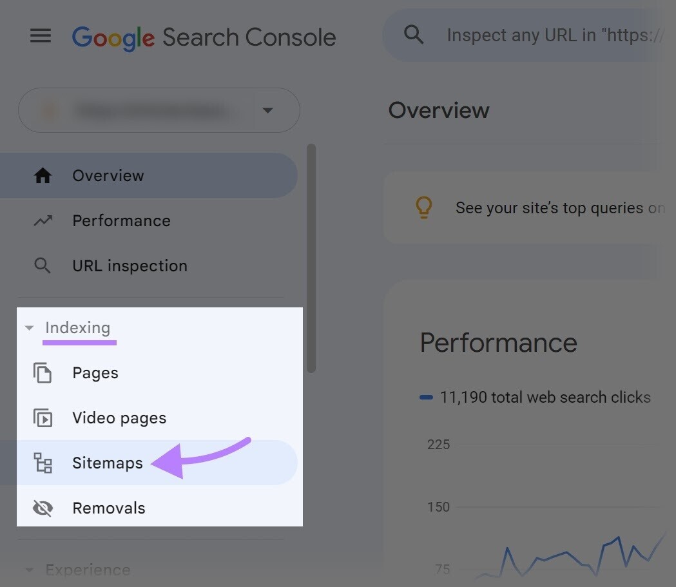The image size is (676, 587).
Task: Expand the Experience section
Action: pos(28,570)
